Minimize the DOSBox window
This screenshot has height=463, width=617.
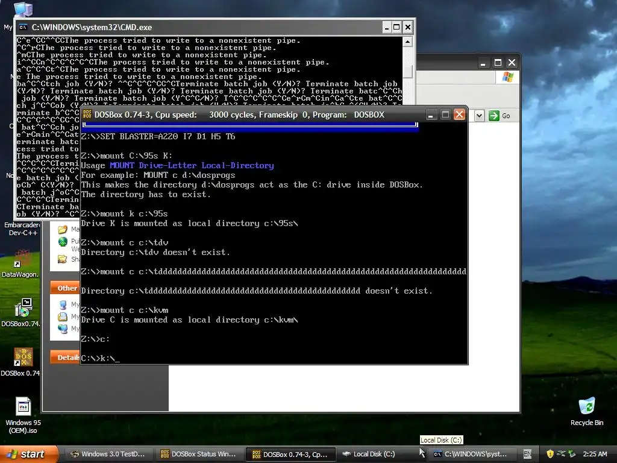[430, 115]
